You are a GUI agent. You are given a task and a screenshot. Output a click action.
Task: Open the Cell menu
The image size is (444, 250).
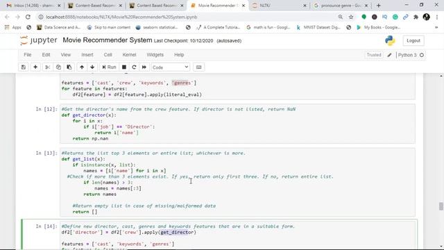108,55
